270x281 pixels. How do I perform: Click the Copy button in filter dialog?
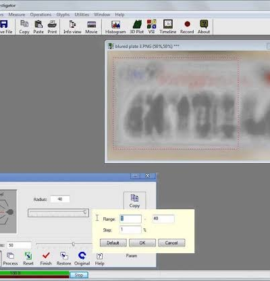[x=134, y=200]
